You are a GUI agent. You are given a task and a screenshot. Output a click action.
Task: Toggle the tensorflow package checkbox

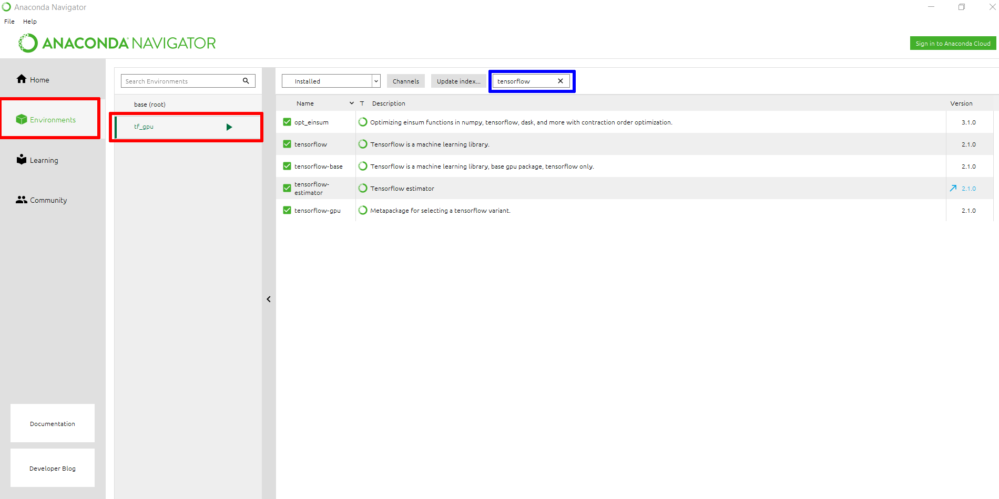click(x=287, y=144)
